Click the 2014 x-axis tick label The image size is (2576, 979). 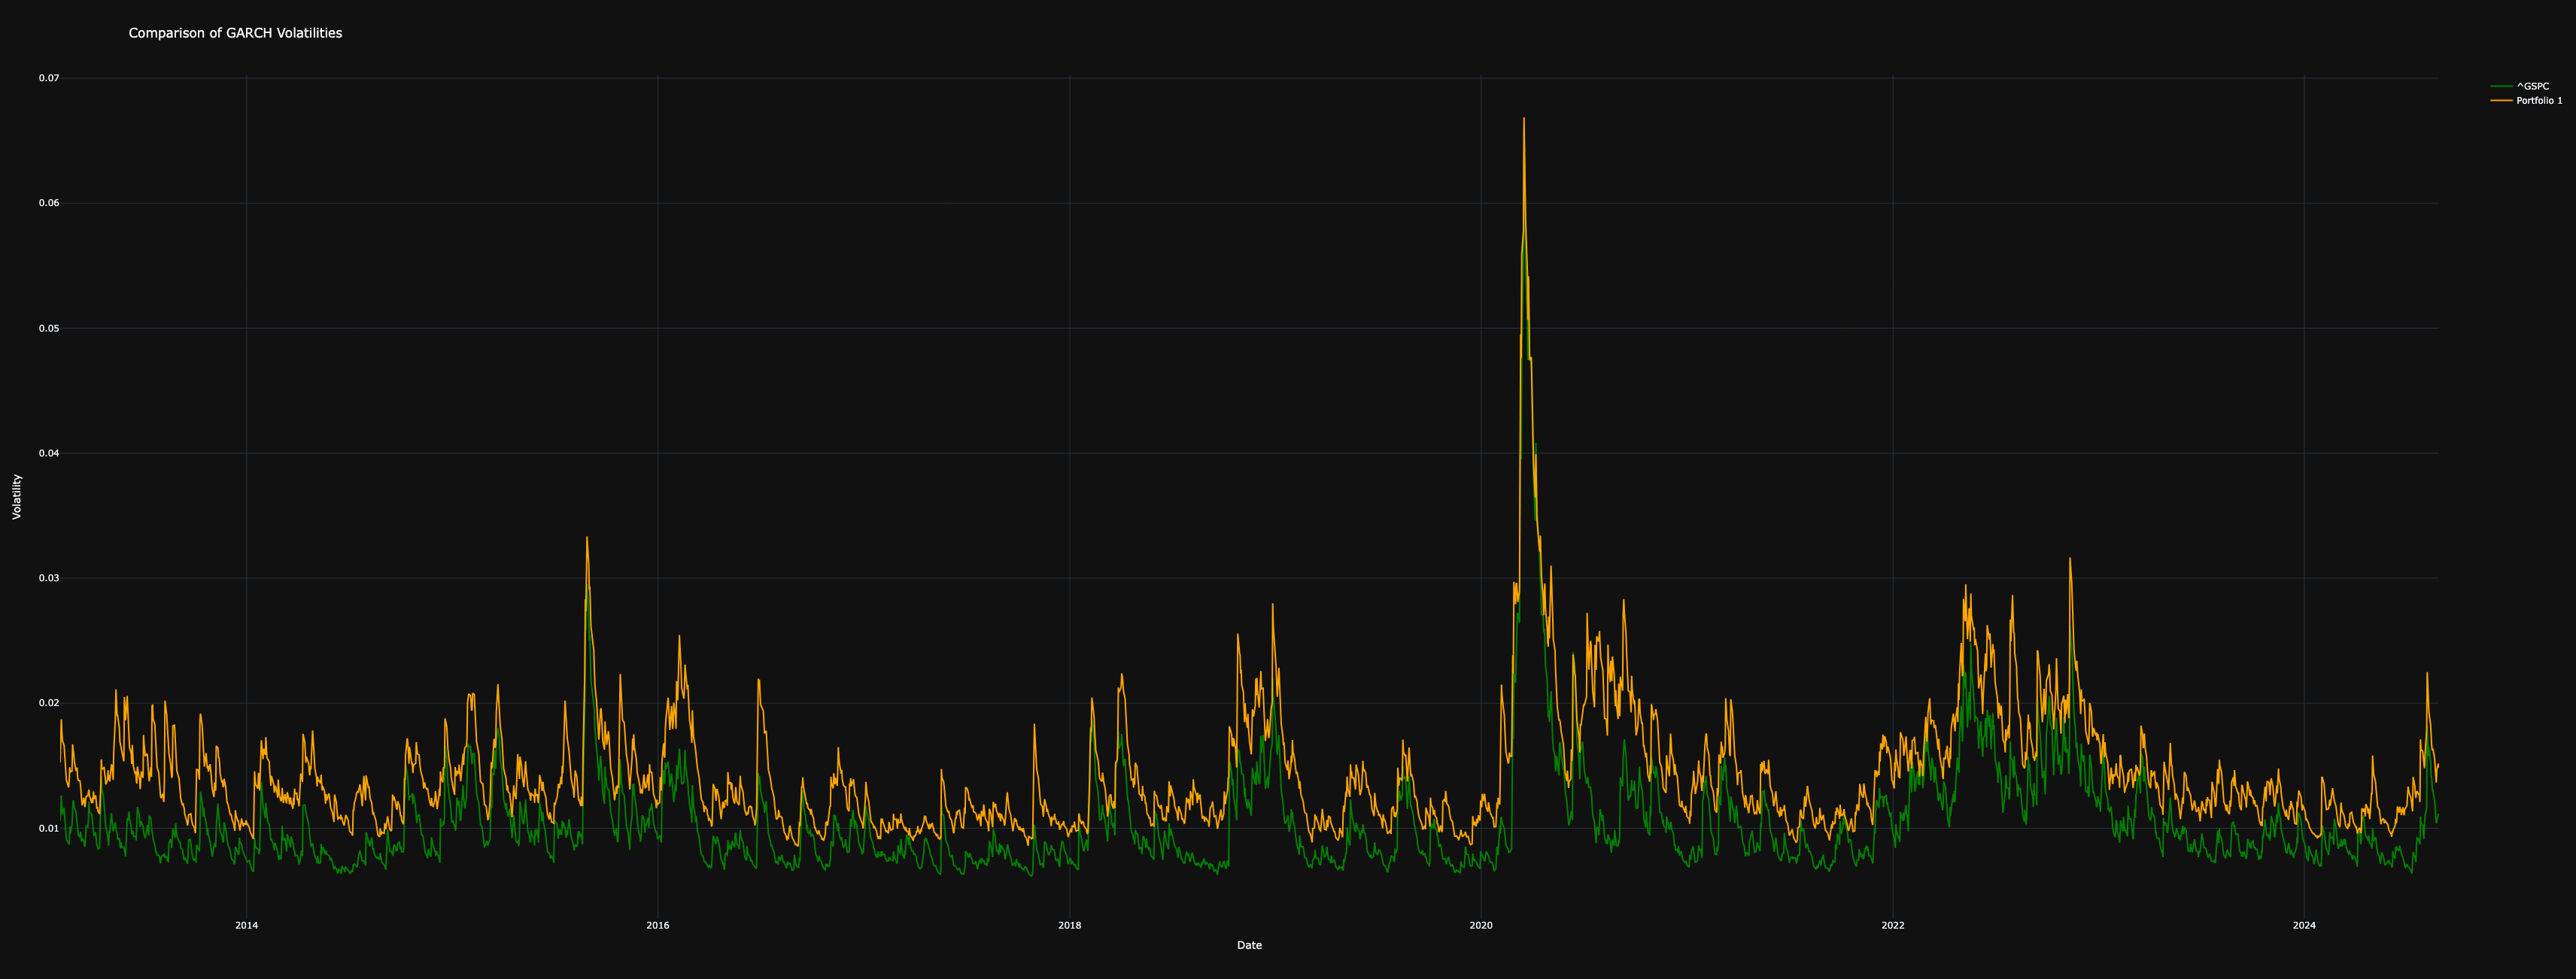[246, 926]
